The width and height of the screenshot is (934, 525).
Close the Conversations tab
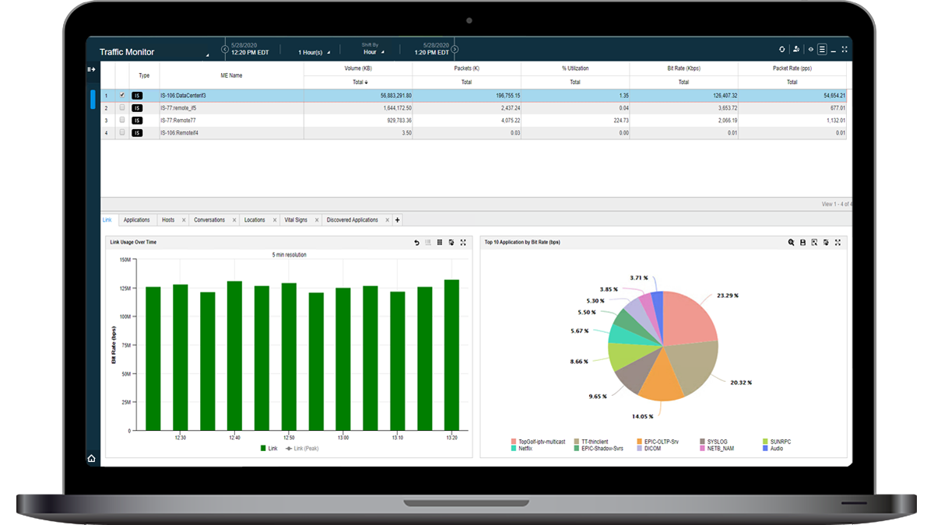[x=233, y=220]
